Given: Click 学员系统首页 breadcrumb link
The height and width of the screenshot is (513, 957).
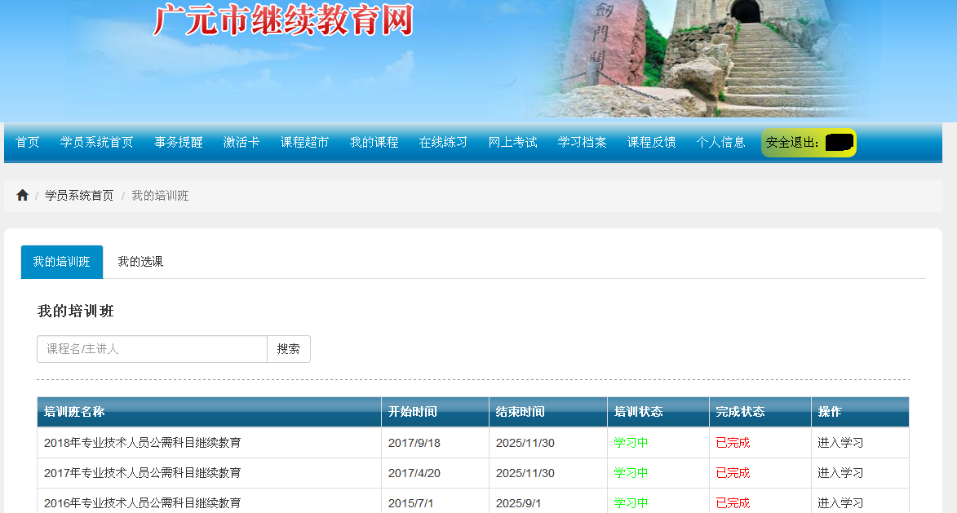Looking at the screenshot, I should [79, 196].
